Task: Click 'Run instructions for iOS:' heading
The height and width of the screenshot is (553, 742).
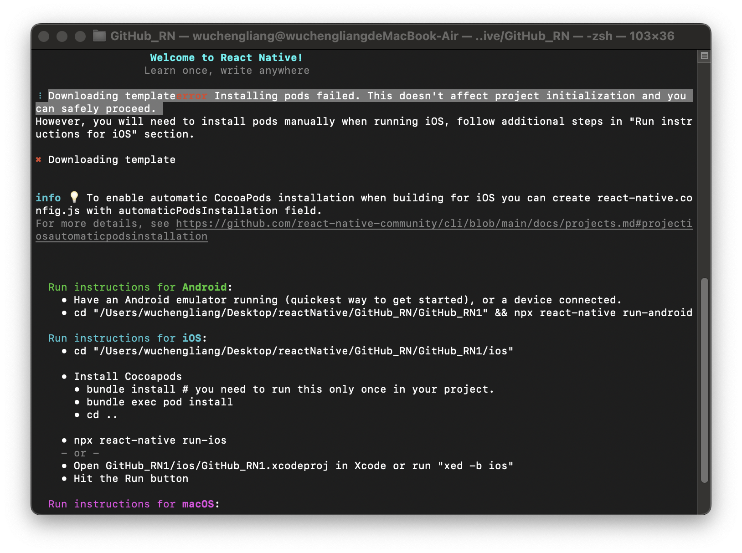Action: (128, 338)
